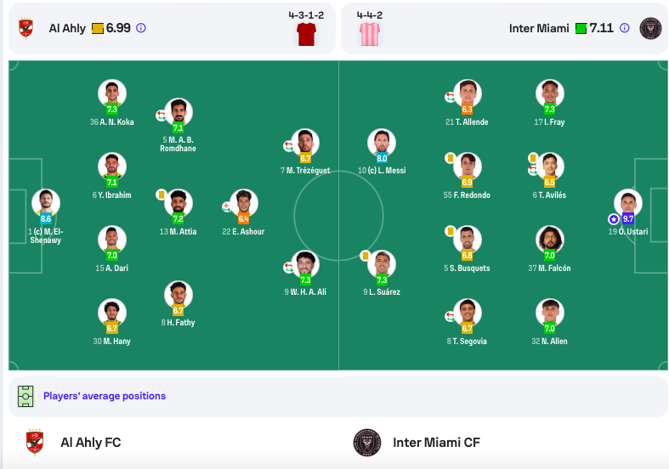Select goalkeeper M. El-Shenawy's avatar
This screenshot has height=469, width=669.
[x=46, y=202]
